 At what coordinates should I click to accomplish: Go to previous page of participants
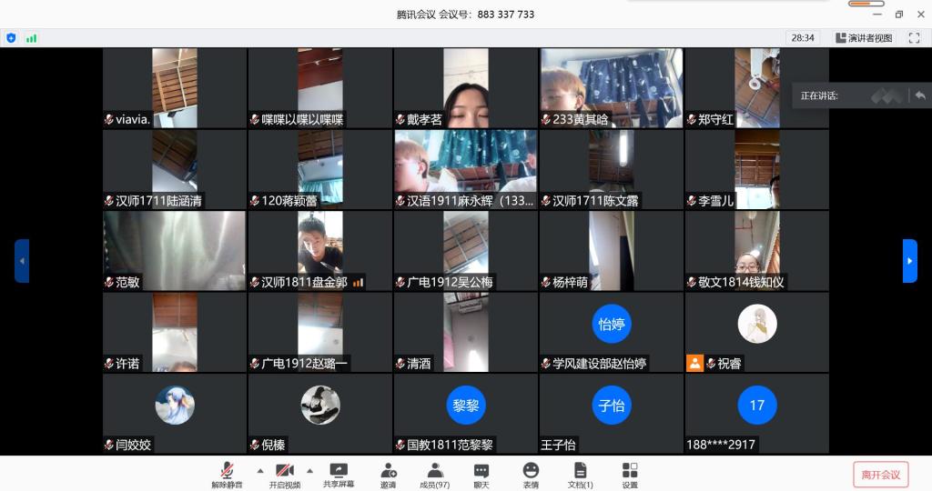tap(22, 261)
